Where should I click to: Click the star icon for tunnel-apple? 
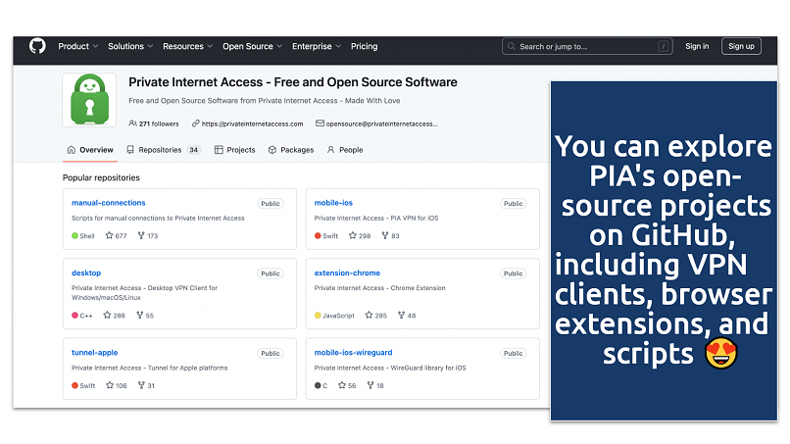110,385
